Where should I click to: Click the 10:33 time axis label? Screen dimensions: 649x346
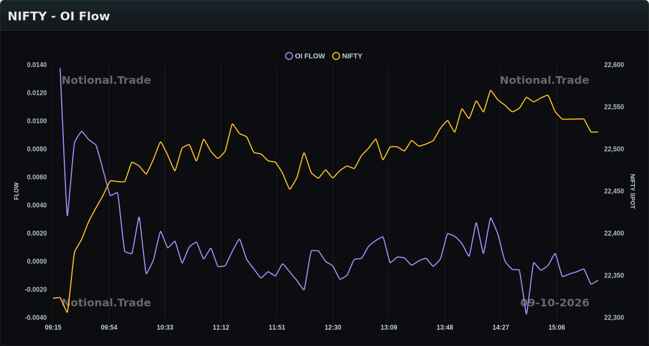coord(165,328)
